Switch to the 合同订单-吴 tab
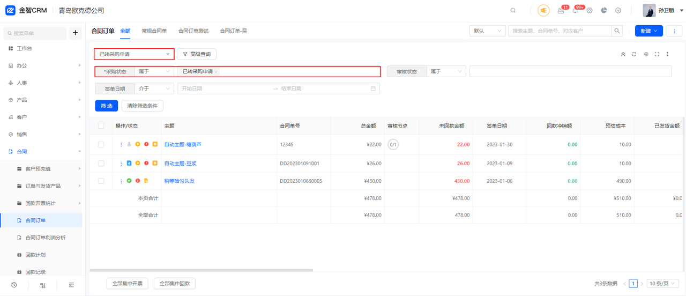 point(234,31)
